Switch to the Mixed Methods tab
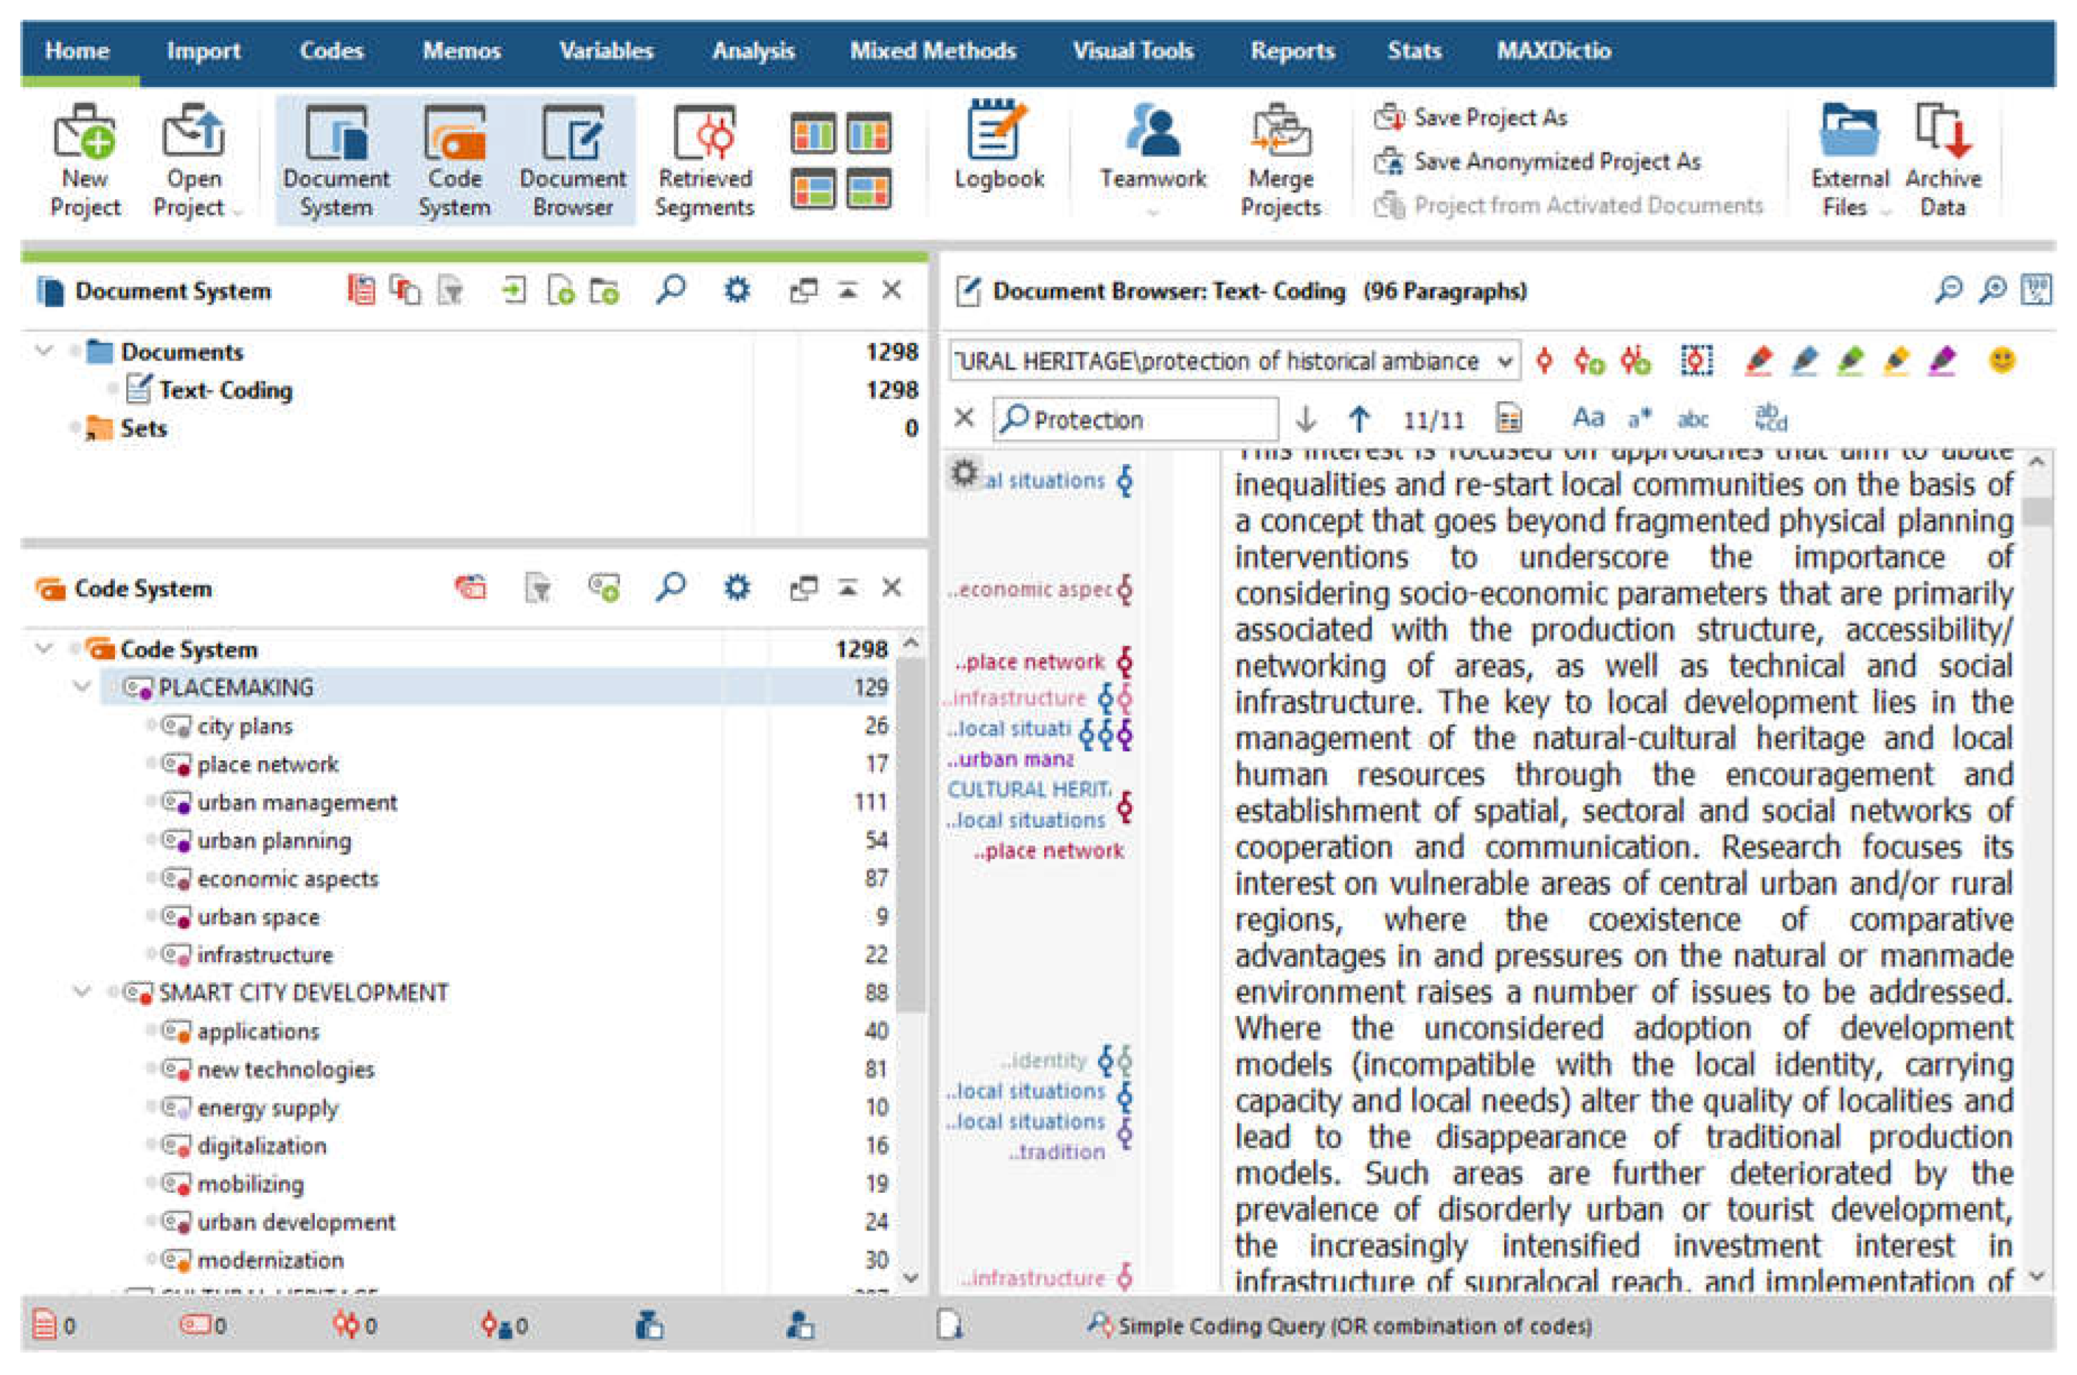2077x1375 pixels. (x=932, y=51)
